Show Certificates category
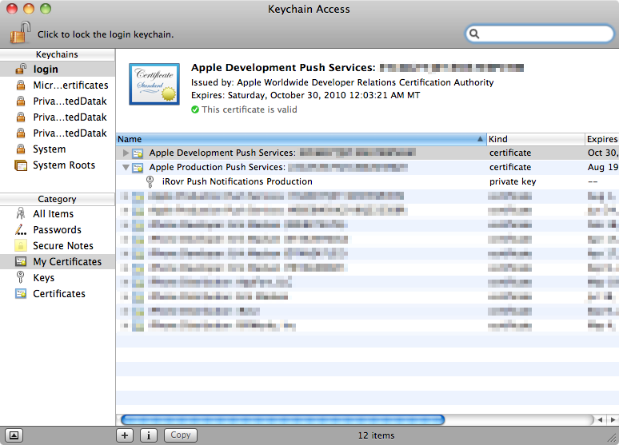This screenshot has height=445, width=619. click(58, 293)
